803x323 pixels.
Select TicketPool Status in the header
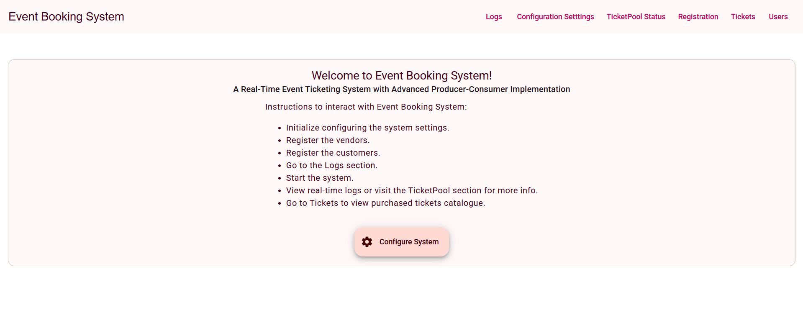(x=636, y=16)
